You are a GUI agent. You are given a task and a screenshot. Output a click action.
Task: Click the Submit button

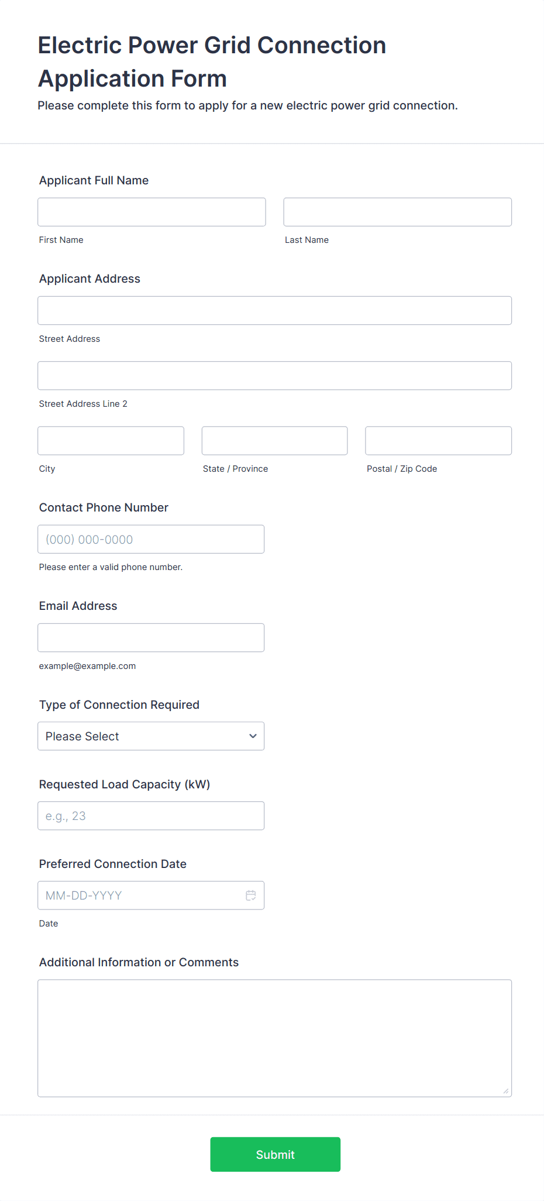click(x=275, y=1154)
